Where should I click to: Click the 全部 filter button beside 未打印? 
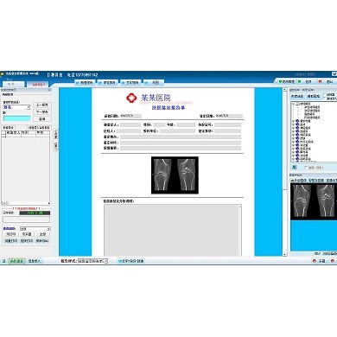tap(42, 234)
